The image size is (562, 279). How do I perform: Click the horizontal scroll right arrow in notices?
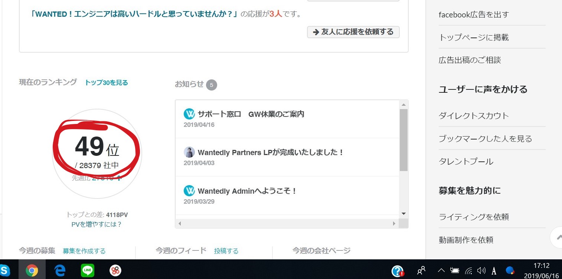(395, 224)
